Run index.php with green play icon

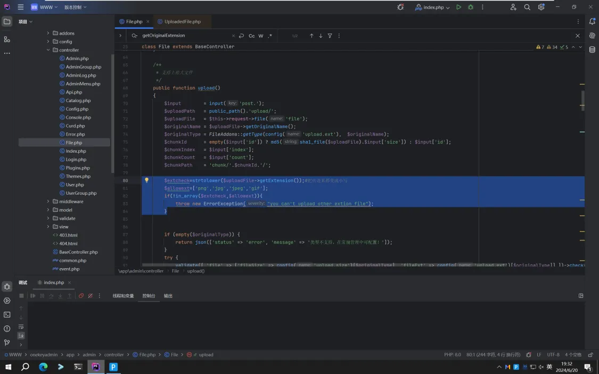coord(458,7)
